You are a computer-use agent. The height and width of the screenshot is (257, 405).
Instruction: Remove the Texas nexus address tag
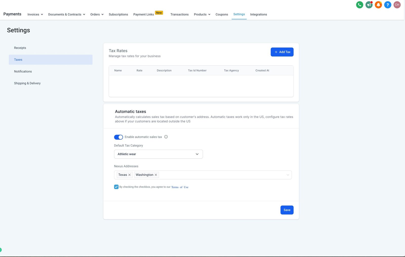click(x=130, y=175)
